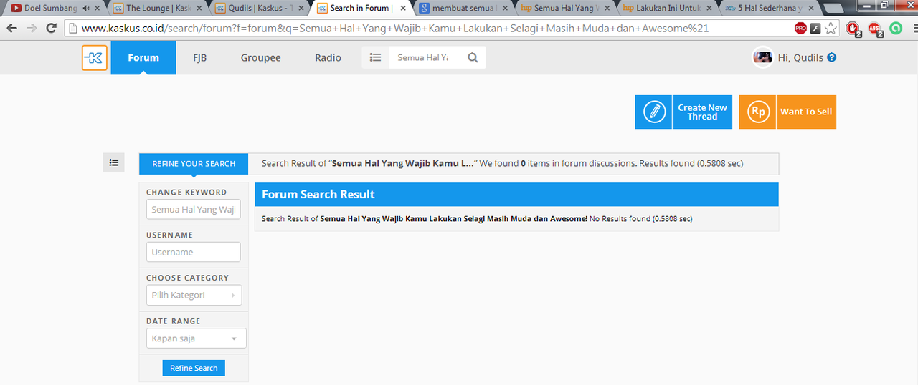Toggle the list icon left of Refine Your Search
The image size is (918, 385).
point(114,162)
